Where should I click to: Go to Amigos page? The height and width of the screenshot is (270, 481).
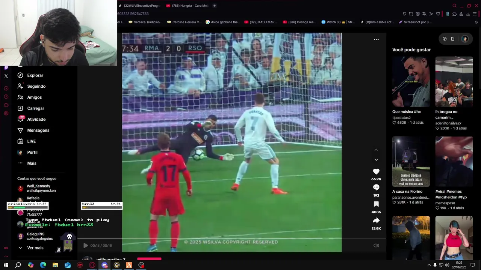pos(30,97)
